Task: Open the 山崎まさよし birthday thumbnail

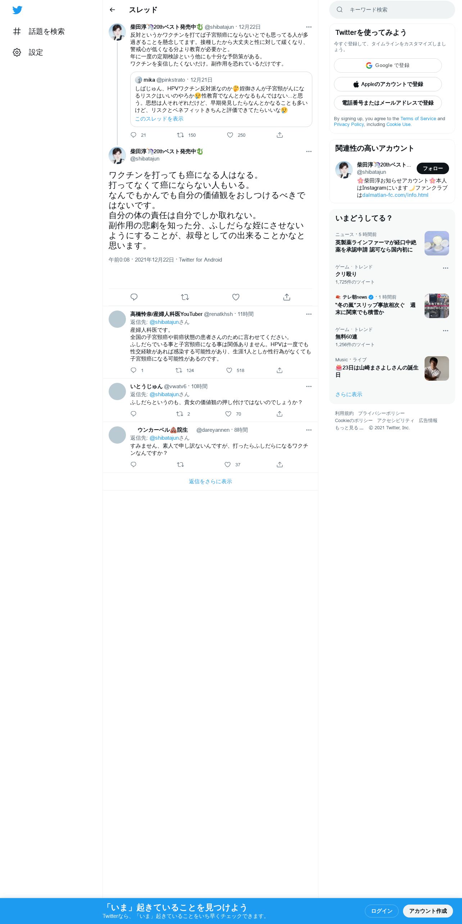Action: 437,368
